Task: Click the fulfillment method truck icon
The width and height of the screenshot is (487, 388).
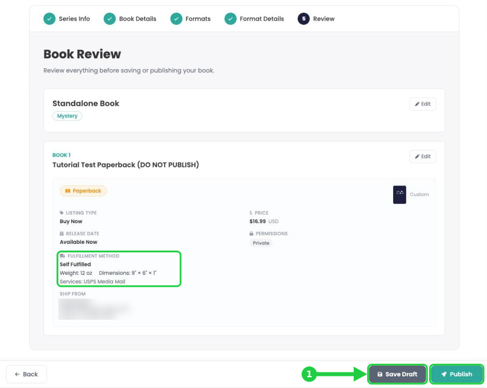Action: coord(62,256)
